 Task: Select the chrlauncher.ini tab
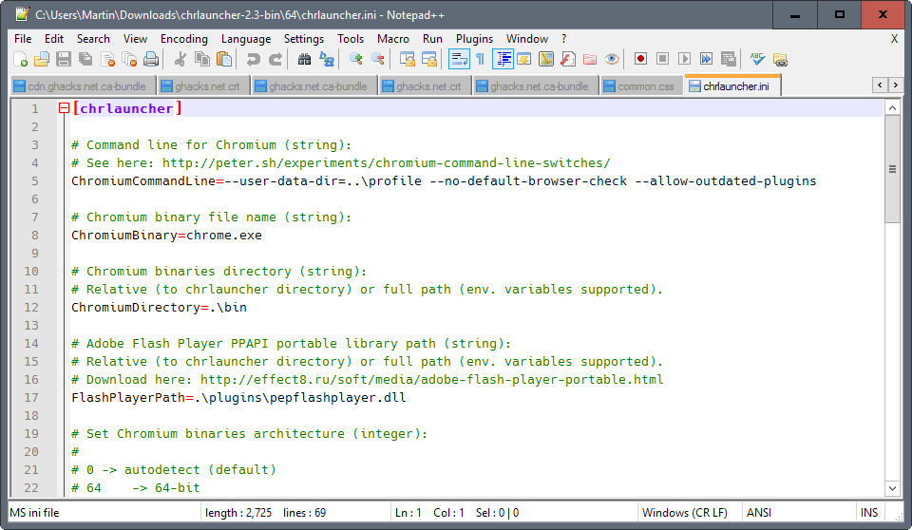coord(732,85)
